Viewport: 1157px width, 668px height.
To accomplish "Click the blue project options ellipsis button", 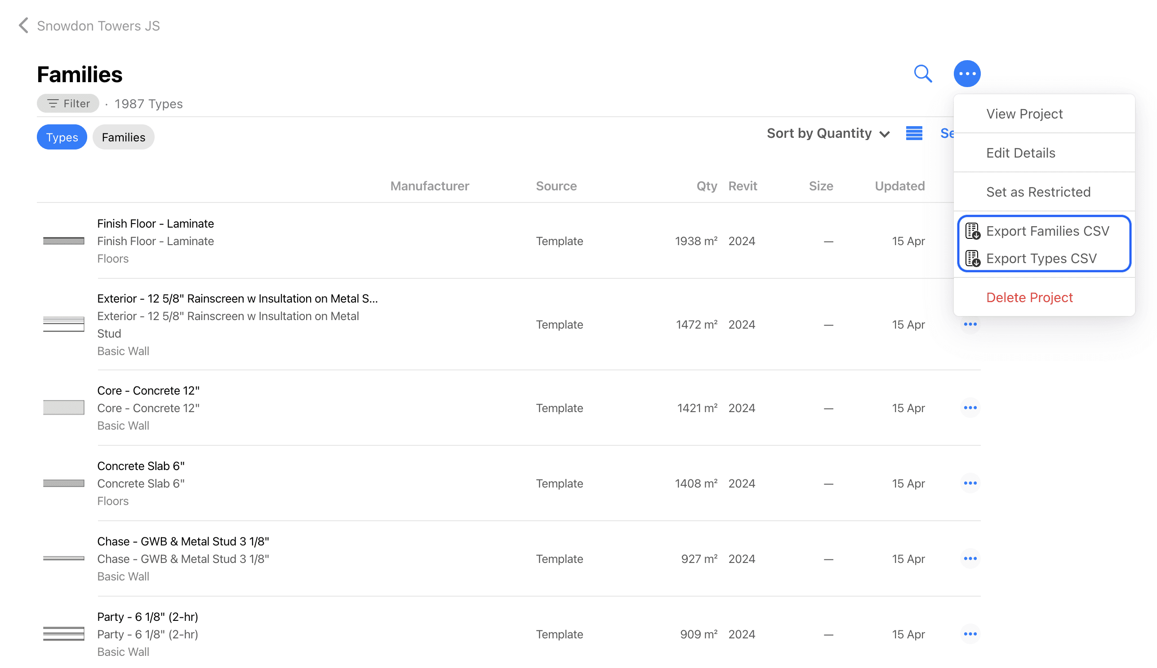I will point(966,73).
